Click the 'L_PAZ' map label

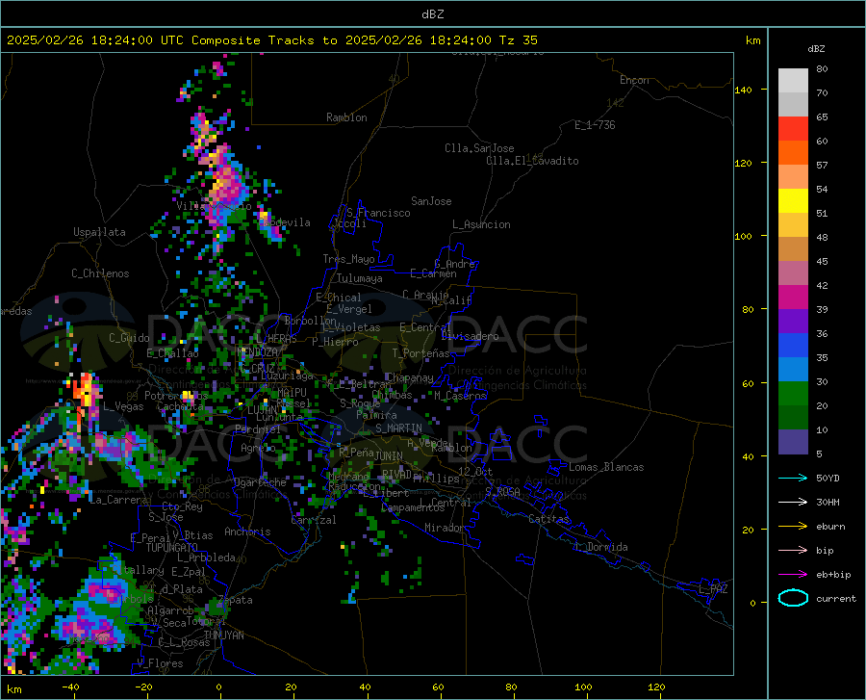click(713, 589)
